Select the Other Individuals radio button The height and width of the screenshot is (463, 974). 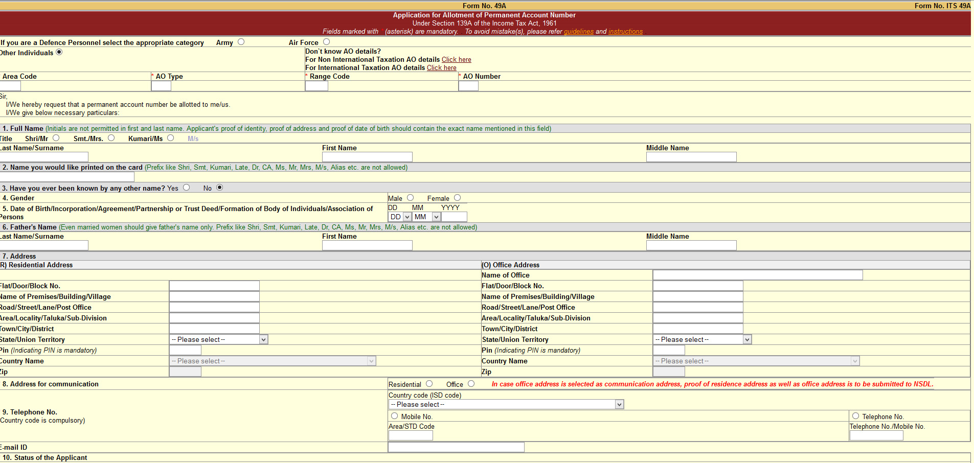click(x=59, y=52)
